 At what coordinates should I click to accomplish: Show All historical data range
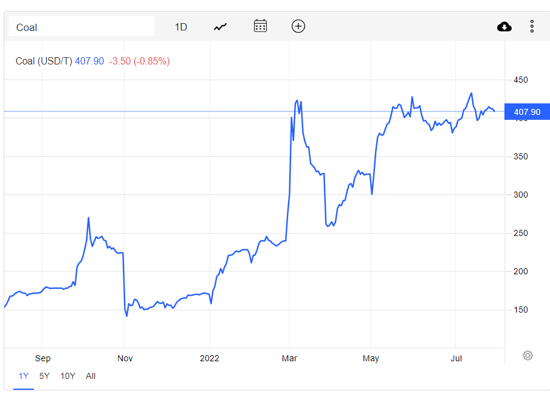point(91,376)
